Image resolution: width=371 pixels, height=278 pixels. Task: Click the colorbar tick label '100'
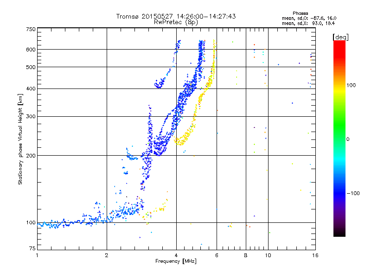coord(351,85)
